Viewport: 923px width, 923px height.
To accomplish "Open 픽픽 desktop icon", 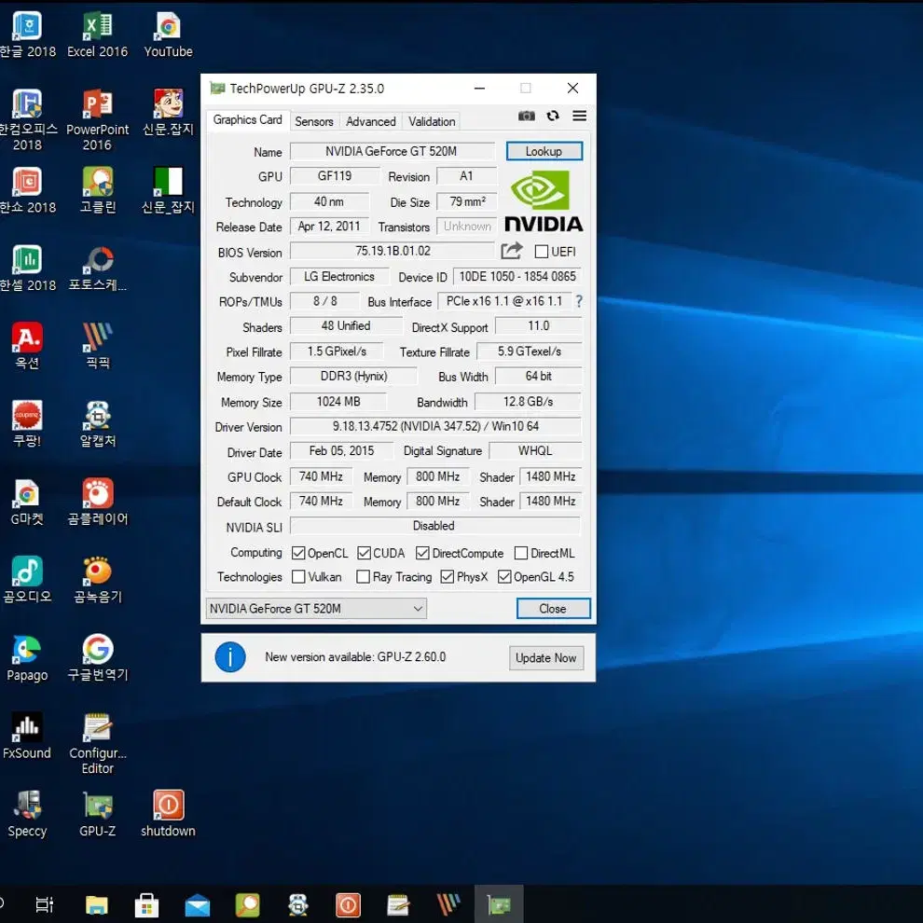I will (x=98, y=346).
